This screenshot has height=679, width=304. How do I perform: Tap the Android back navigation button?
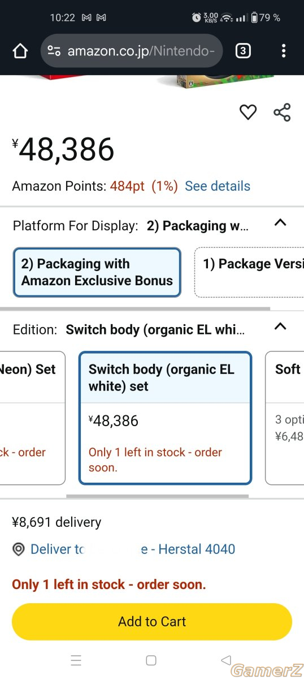click(x=226, y=660)
